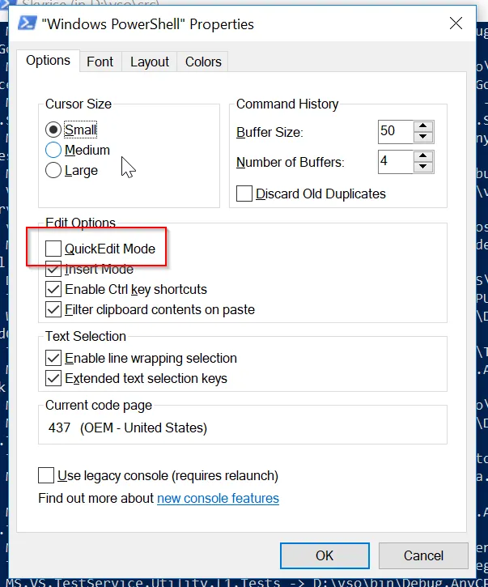Screen dimensions: 488x587
Task: Click the Number of Buffers field
Action: [396, 162]
